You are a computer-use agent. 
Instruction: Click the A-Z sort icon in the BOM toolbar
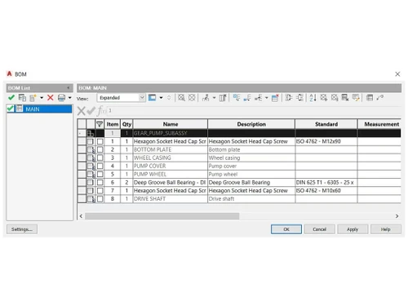313,98
